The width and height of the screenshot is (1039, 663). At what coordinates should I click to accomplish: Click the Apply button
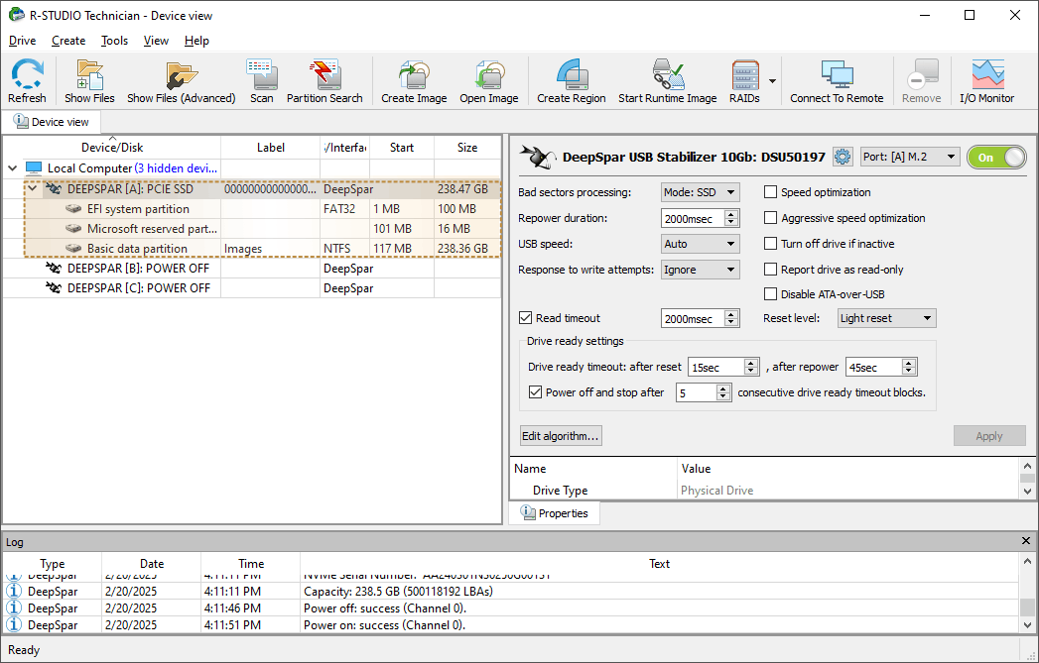pyautogui.click(x=989, y=435)
